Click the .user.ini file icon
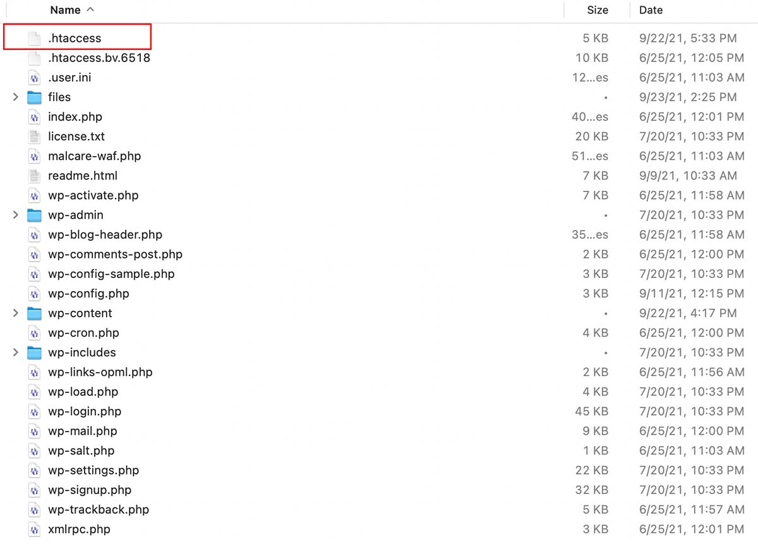 34,77
